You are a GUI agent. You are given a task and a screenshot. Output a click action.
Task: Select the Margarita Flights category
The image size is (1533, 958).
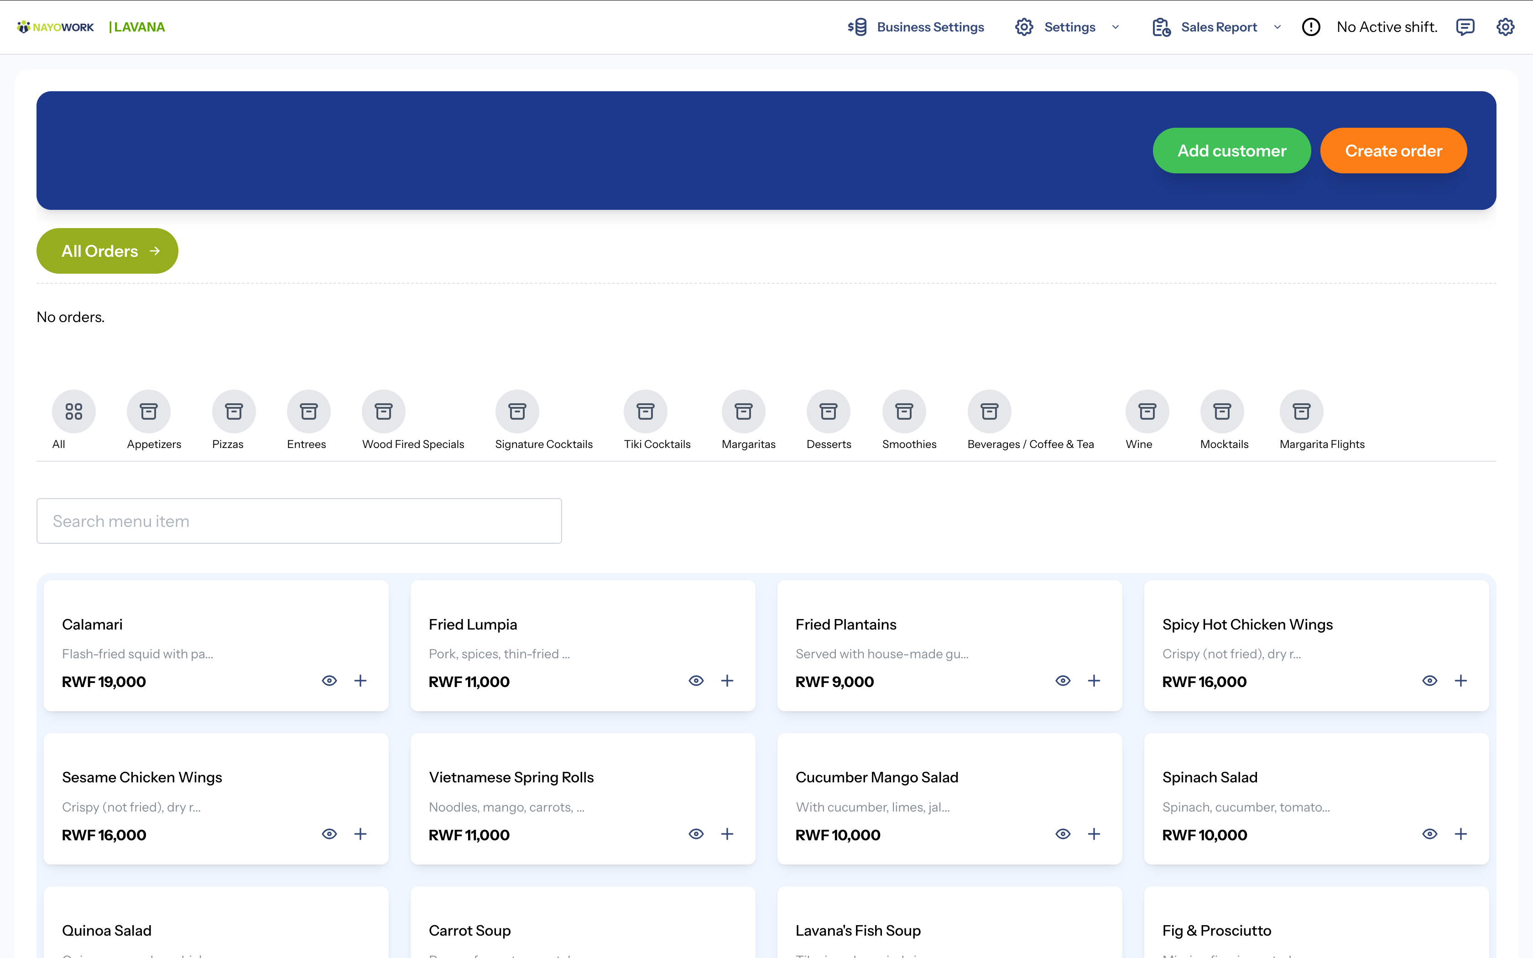coord(1302,411)
